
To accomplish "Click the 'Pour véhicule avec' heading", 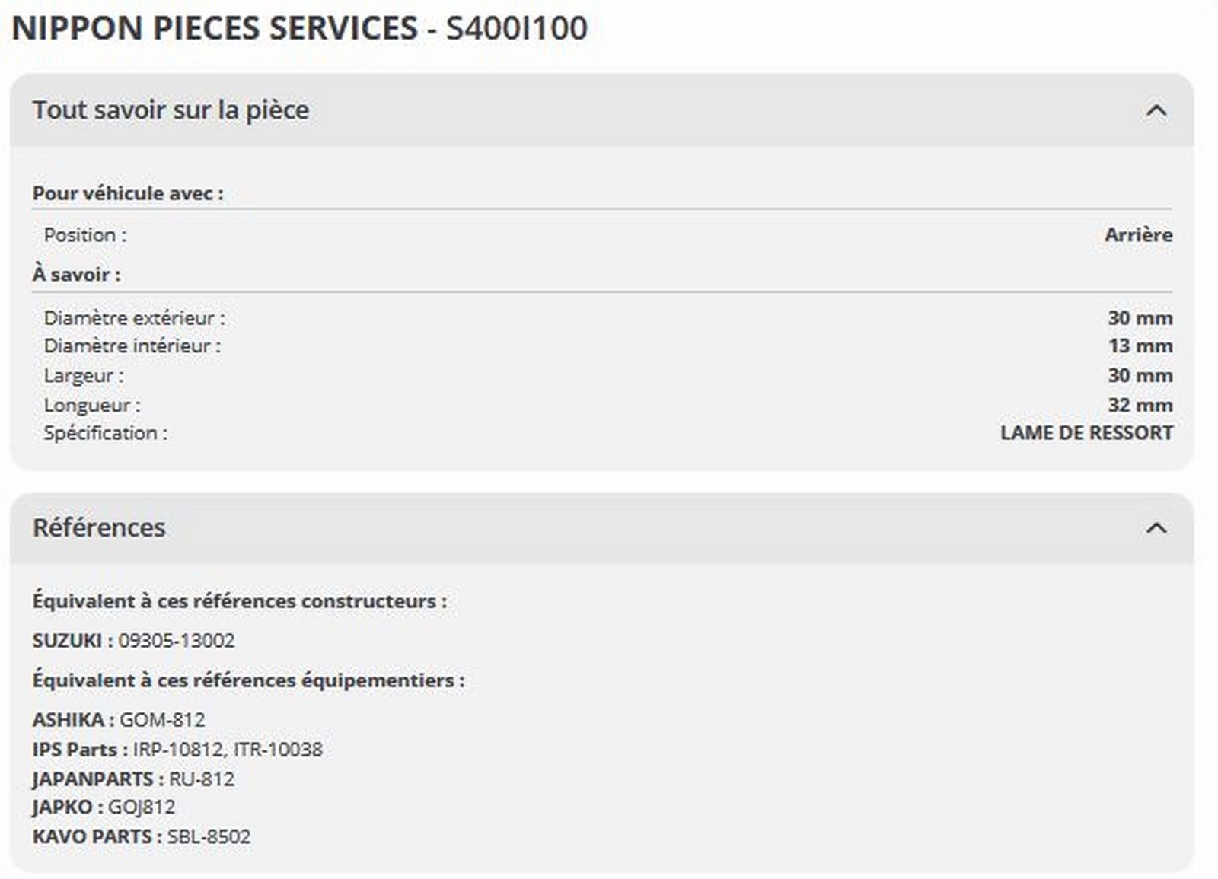I will 128,193.
